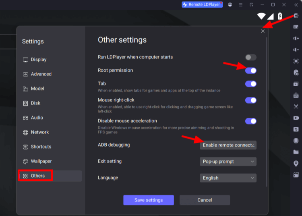Click the Save settings button
The height and width of the screenshot is (216, 302).
[148, 200]
